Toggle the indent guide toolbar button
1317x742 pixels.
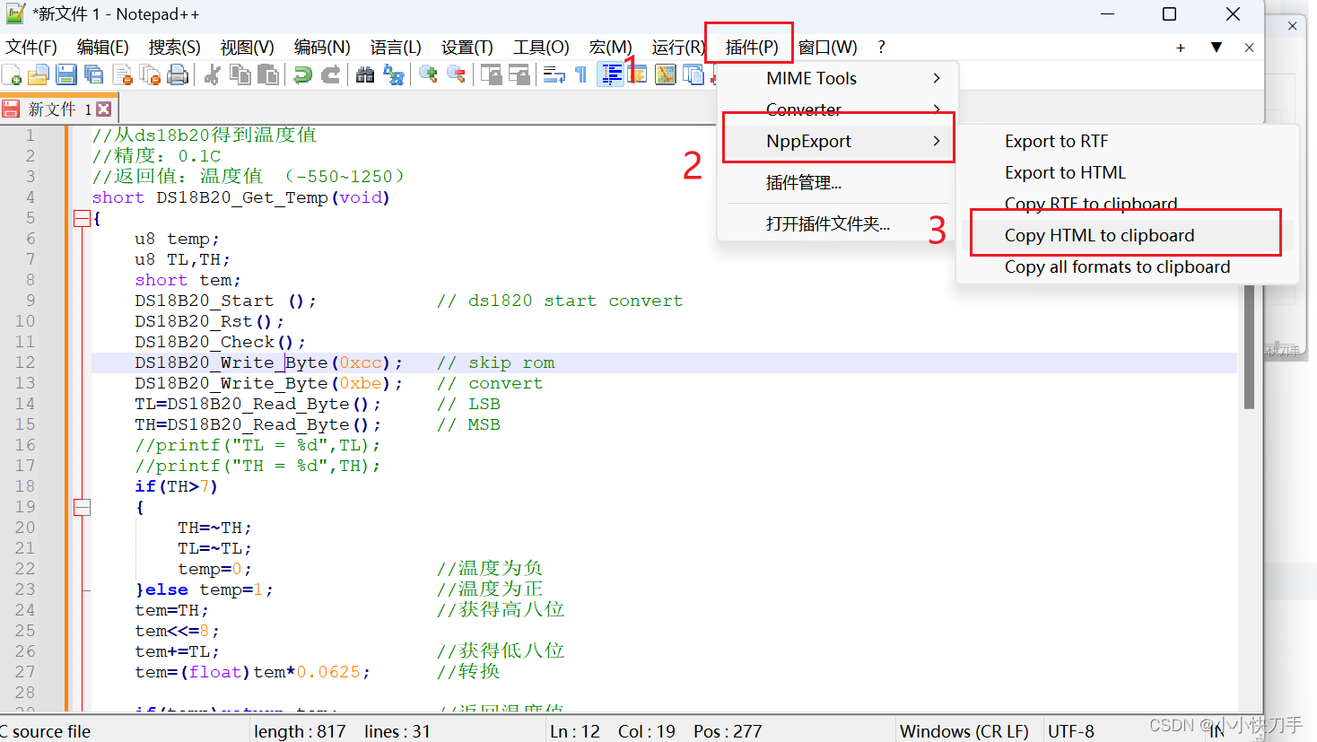612,74
